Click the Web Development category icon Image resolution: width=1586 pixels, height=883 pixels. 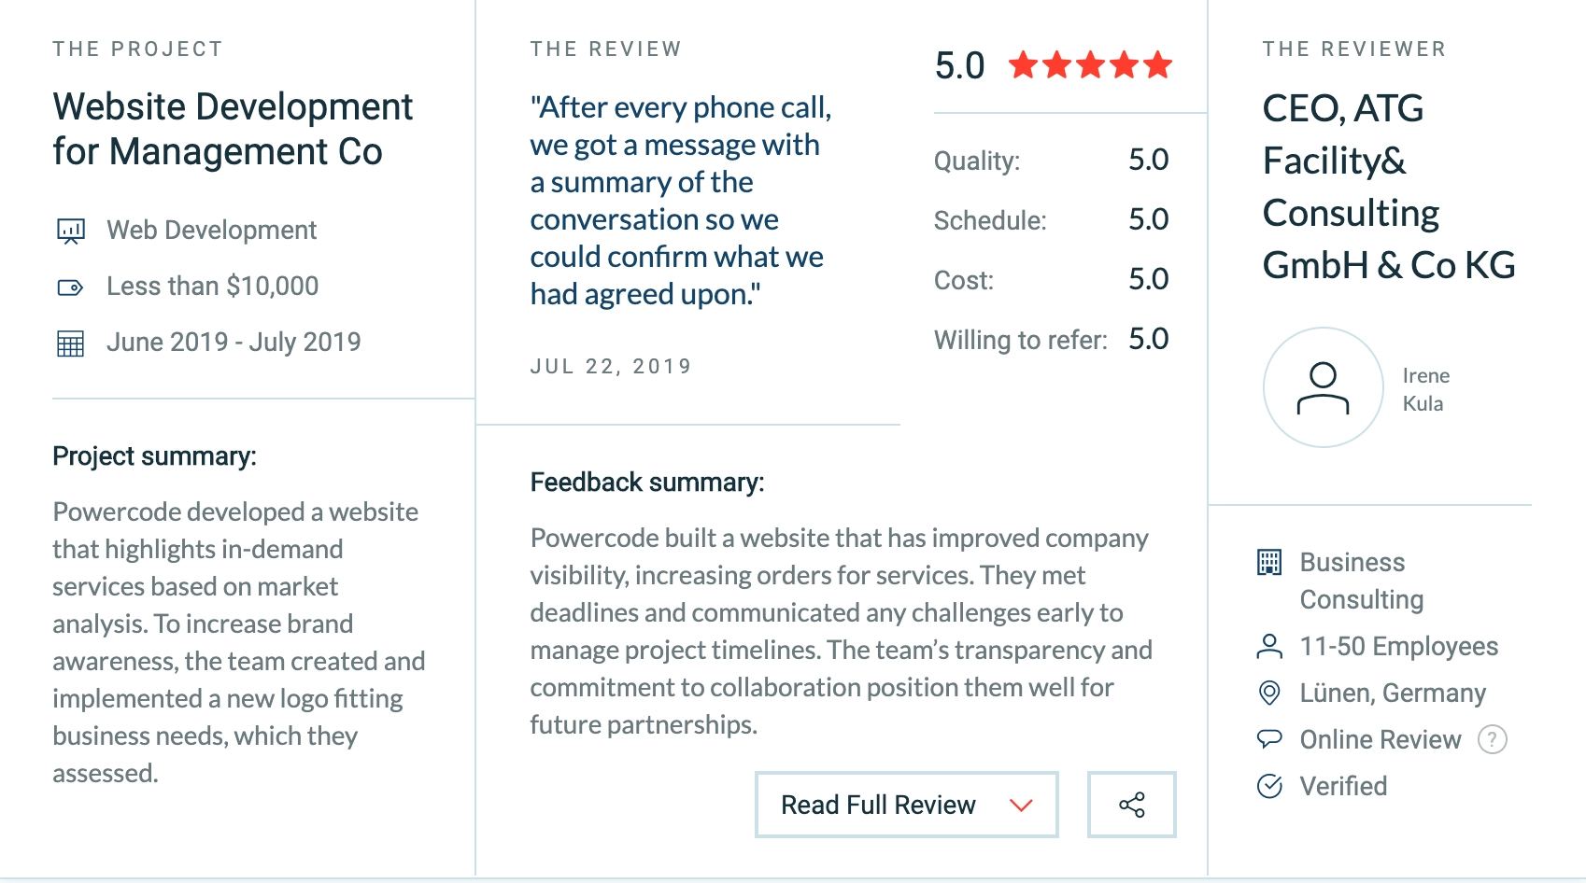point(70,230)
